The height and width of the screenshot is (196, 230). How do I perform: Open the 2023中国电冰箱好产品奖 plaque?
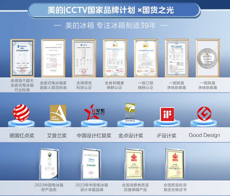click(x=49, y=164)
